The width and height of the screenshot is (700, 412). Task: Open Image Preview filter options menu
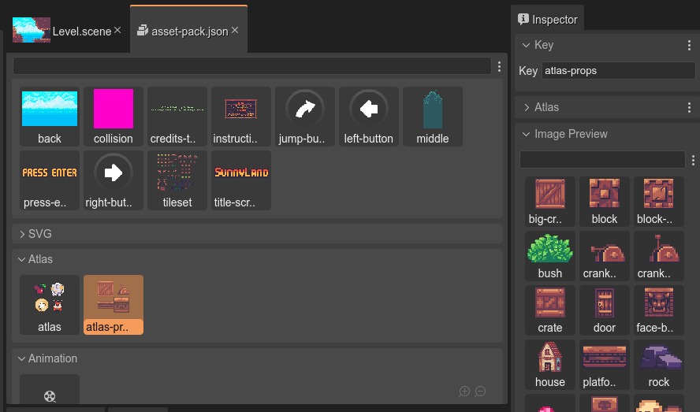(x=693, y=160)
